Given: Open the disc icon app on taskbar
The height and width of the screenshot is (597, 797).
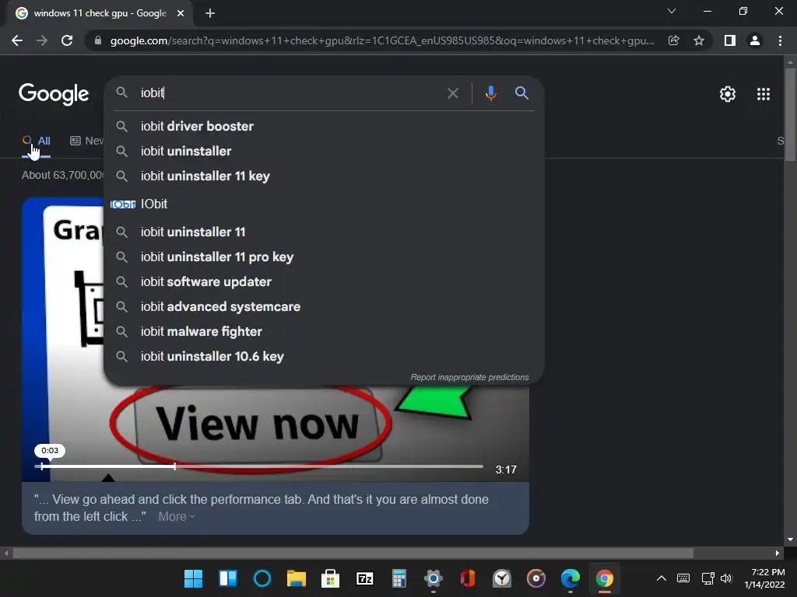Looking at the screenshot, I should (535, 578).
